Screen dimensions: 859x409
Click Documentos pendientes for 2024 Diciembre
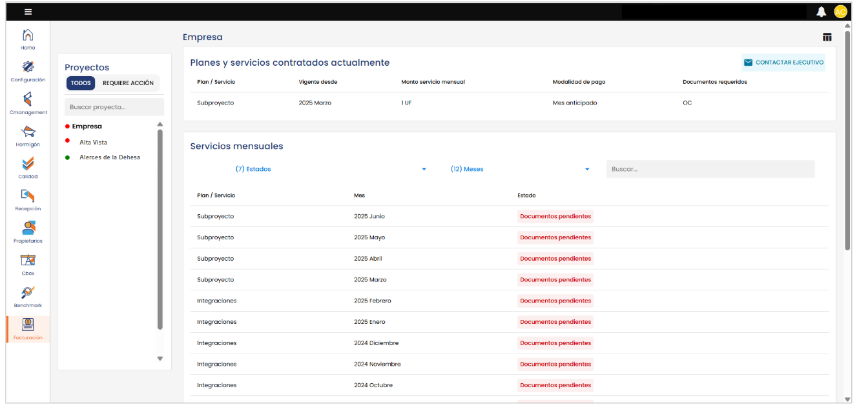555,343
